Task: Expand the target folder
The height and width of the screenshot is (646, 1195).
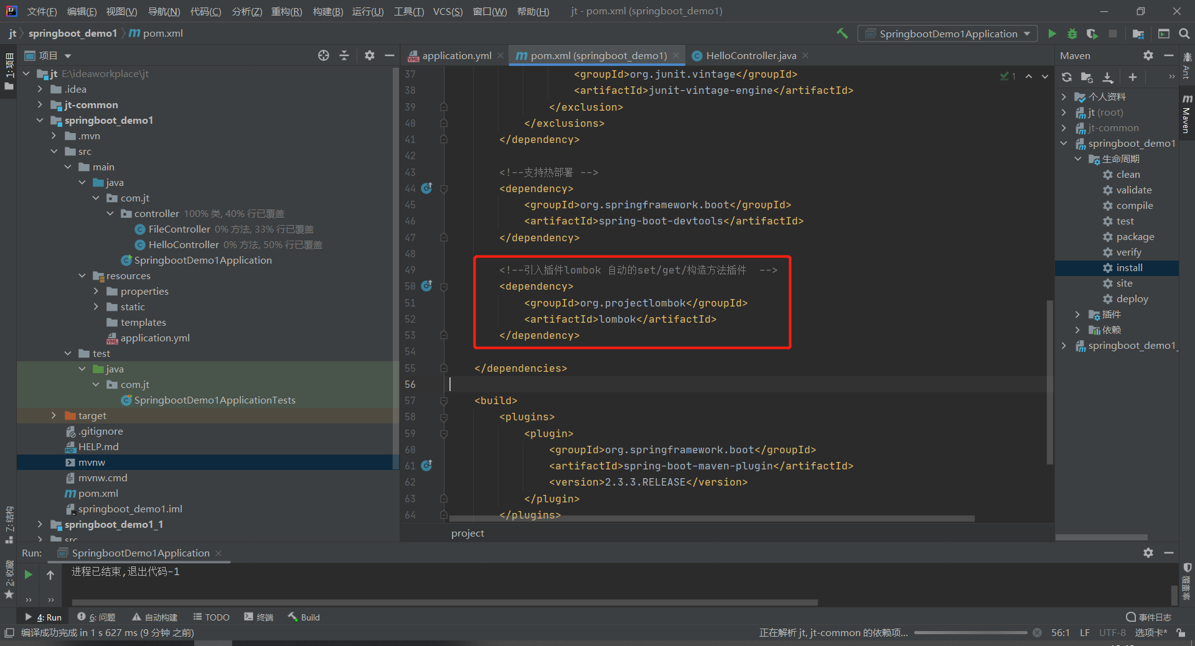Action: (54, 415)
